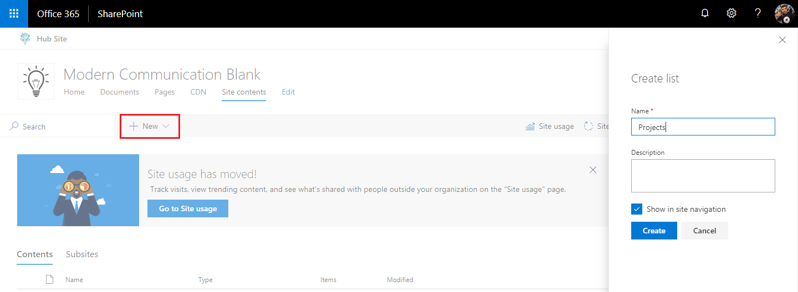
Task: Click the Go to Site usage button
Action: pos(188,208)
